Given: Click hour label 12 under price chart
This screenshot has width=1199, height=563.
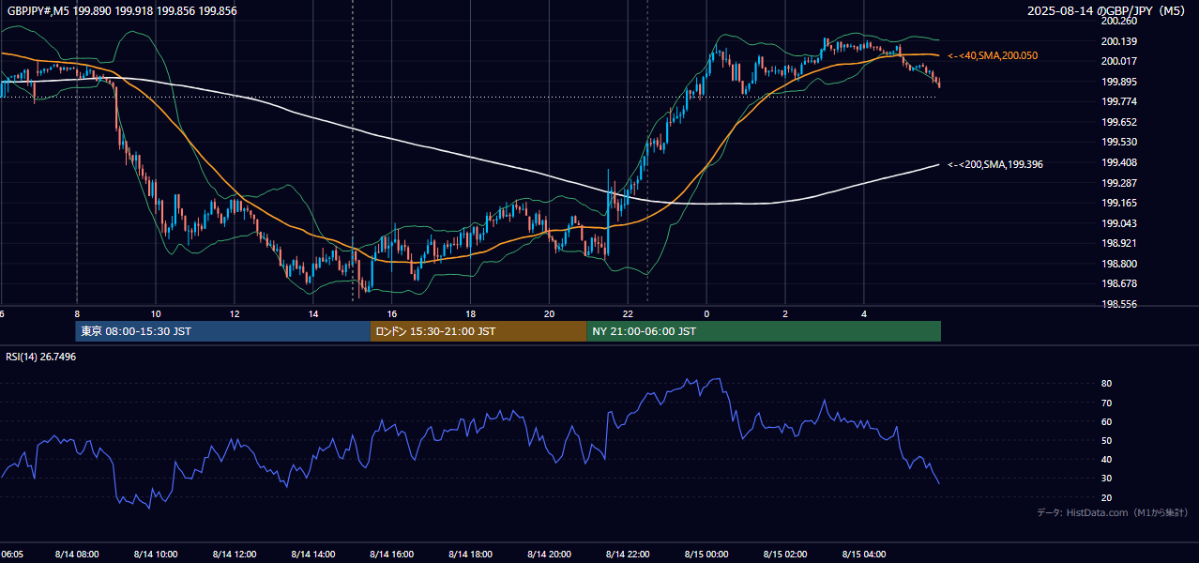Looking at the screenshot, I should [x=235, y=314].
